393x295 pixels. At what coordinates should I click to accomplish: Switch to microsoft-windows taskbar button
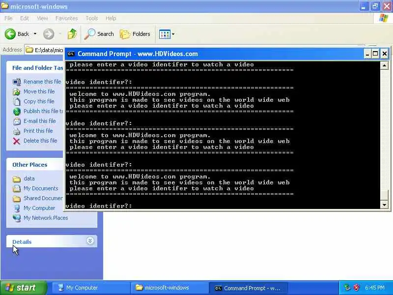point(168,288)
